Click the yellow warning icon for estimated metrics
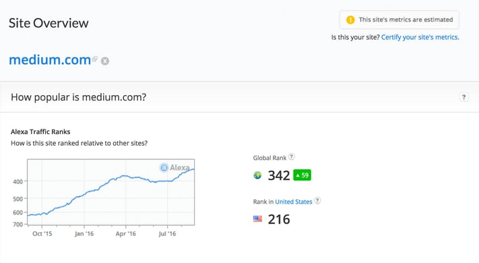Viewport: 479px width, 263px height. click(350, 20)
